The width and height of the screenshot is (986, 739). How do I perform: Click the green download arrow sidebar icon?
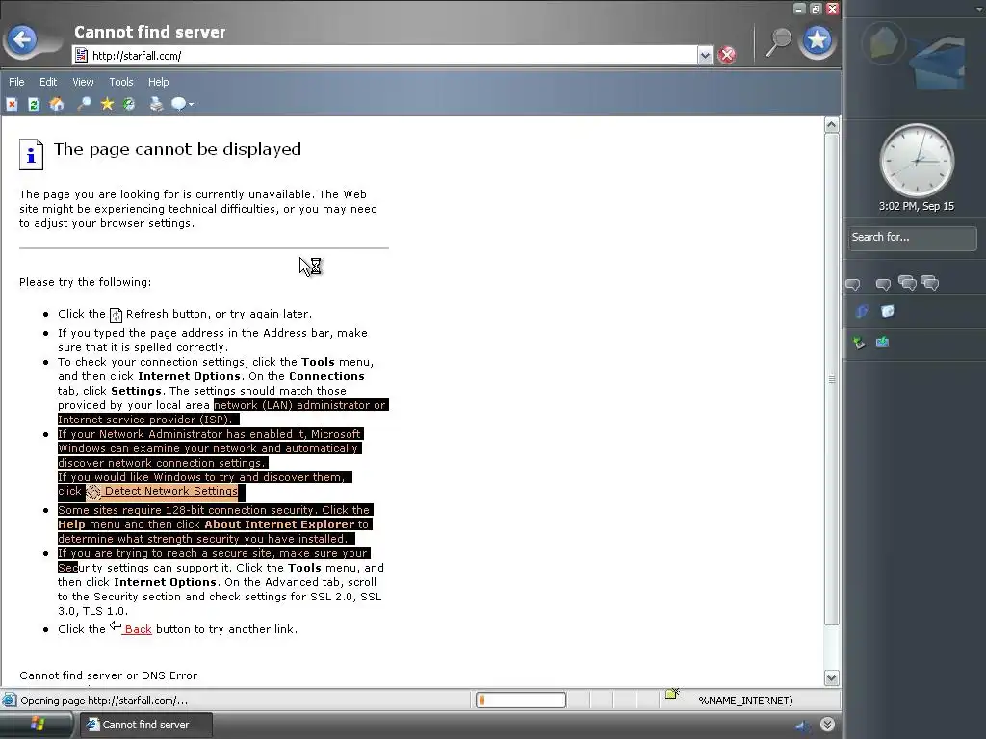tap(858, 343)
